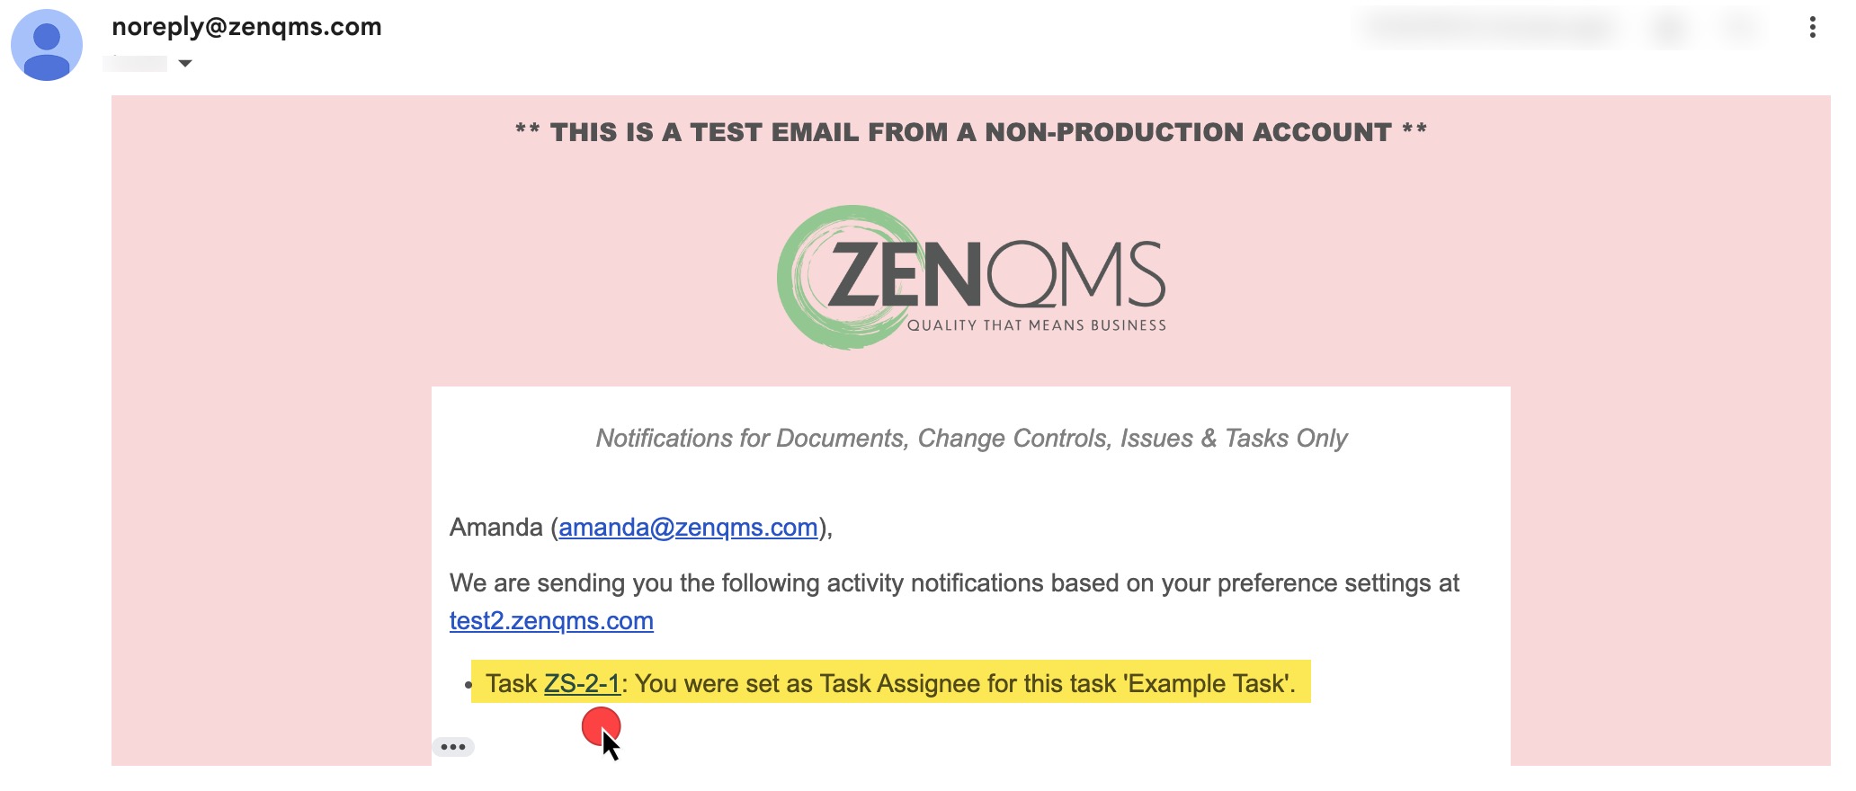Click the redacted recipient name under sender
This screenshot has height=791, width=1856.
point(135,63)
